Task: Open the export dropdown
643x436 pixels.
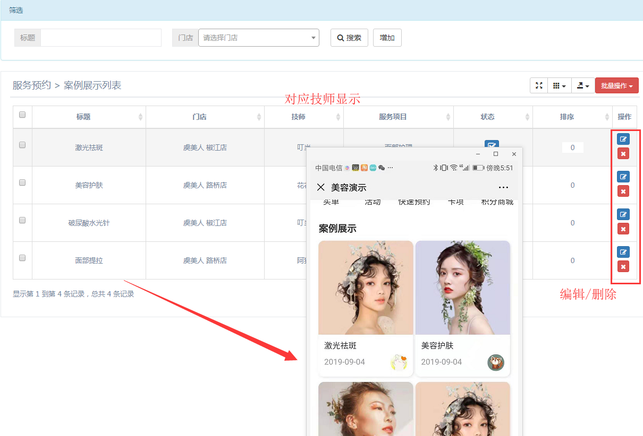Action: (583, 85)
